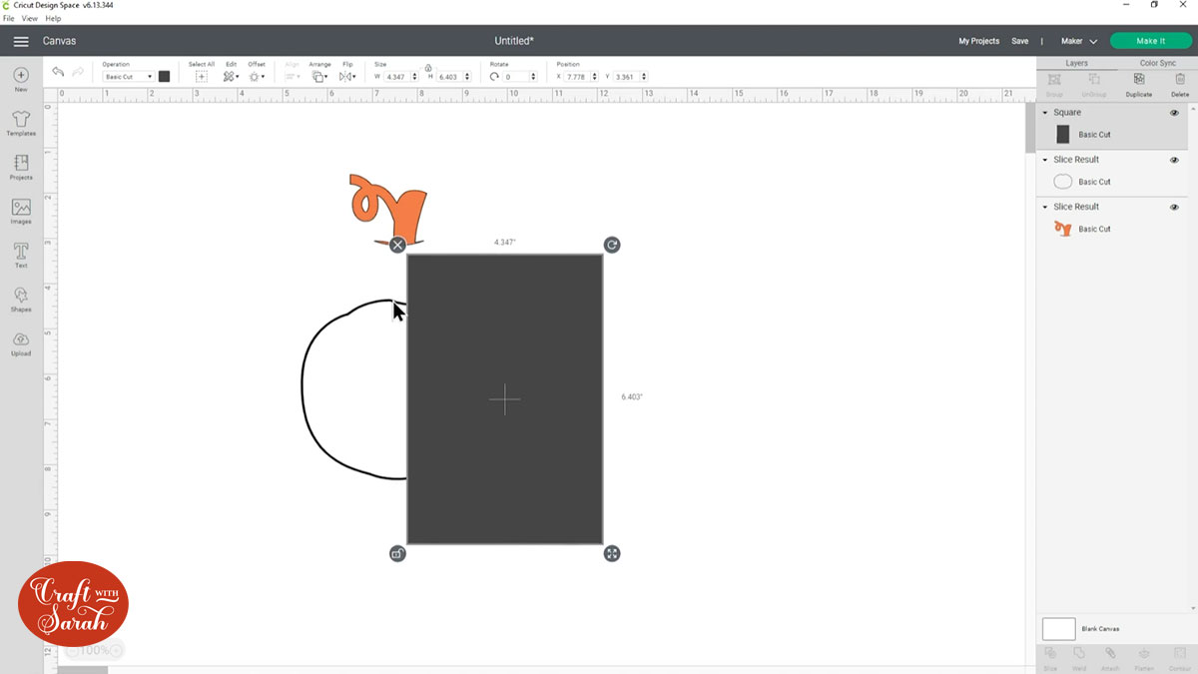Open the Images library

21,211
